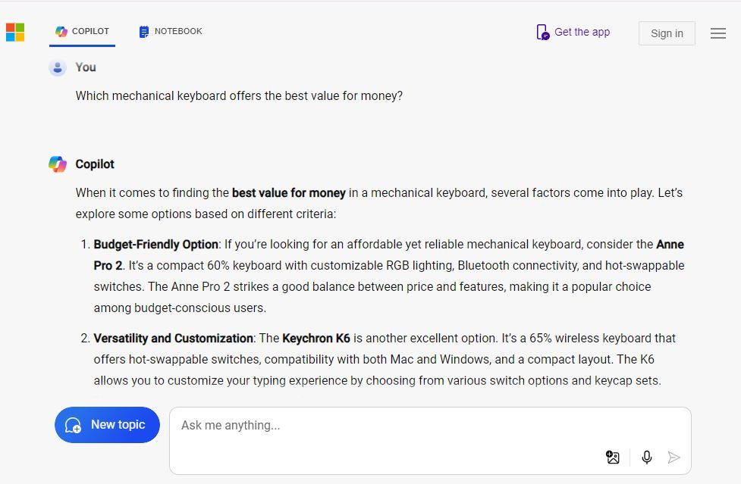Click the Copilot avatar beside the response
This screenshot has width=741, height=484.
[x=58, y=164]
